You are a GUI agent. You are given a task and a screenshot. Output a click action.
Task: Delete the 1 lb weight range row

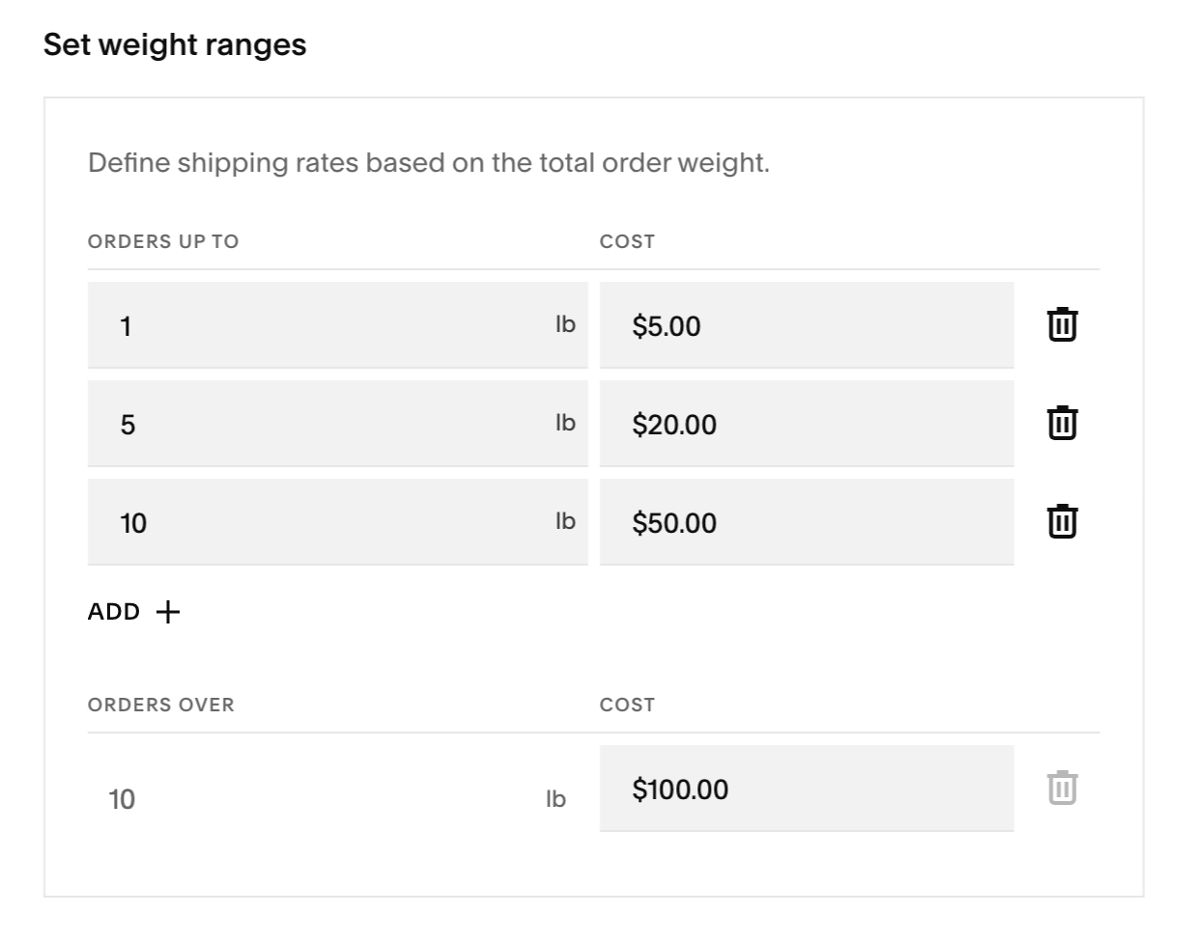[1062, 325]
